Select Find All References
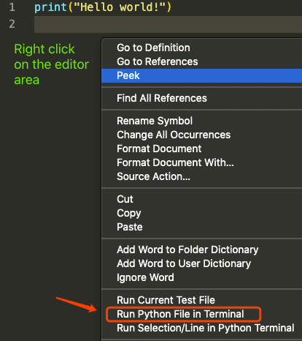 click(x=202, y=98)
